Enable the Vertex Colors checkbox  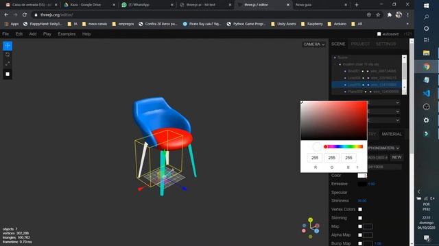coord(360,210)
